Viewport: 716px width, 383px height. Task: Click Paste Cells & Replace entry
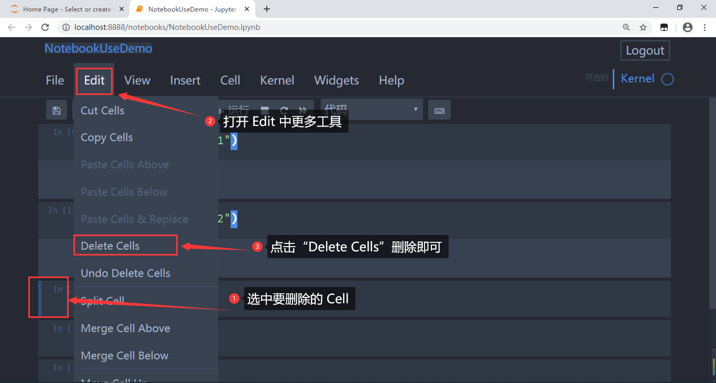click(x=146, y=219)
